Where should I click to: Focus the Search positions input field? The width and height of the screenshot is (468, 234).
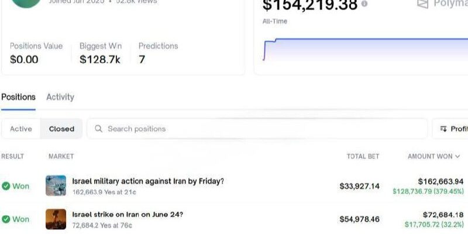click(x=257, y=129)
